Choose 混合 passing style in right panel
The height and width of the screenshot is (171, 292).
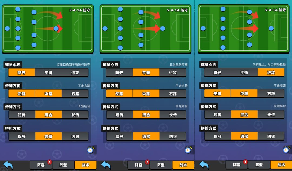click(244, 115)
